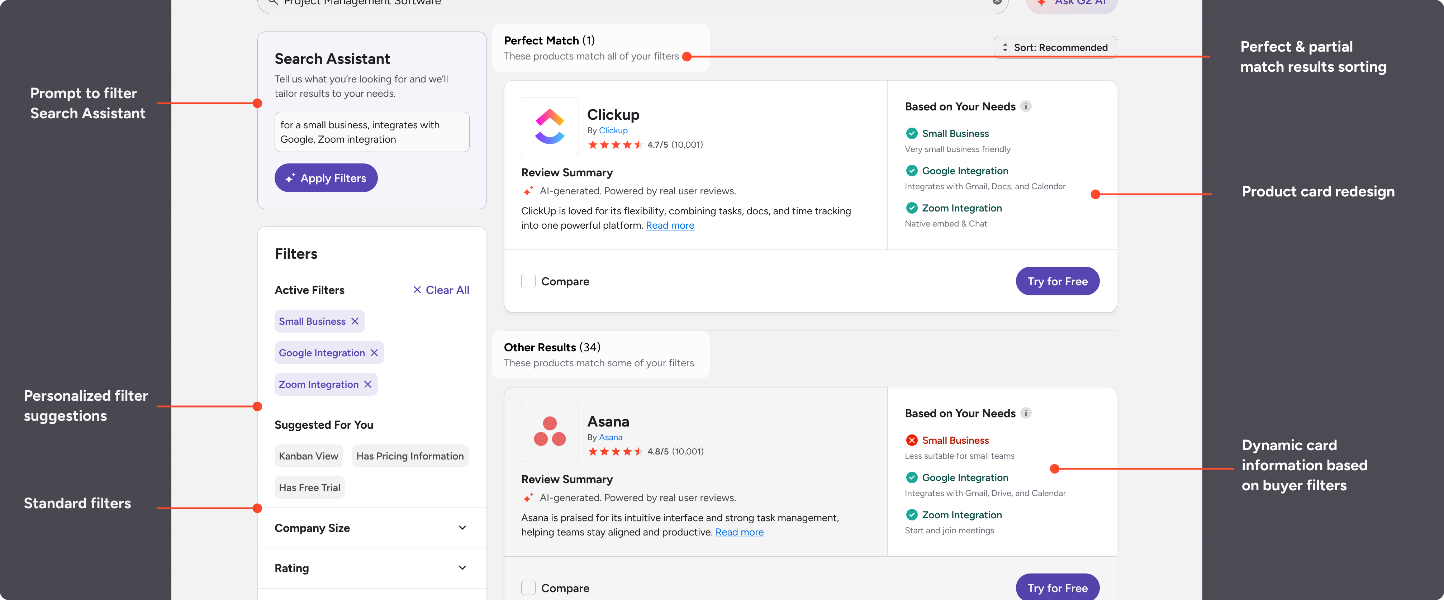Remove the Google Integration filter chip
The width and height of the screenshot is (1444, 600).
tap(374, 352)
